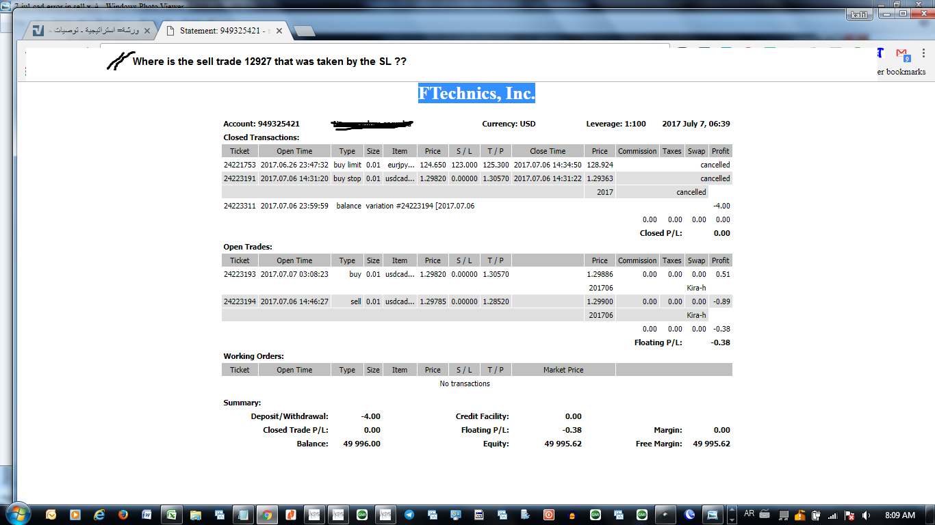Click the clock showing 8:09 AM
The height and width of the screenshot is (525, 935).
tap(899, 515)
